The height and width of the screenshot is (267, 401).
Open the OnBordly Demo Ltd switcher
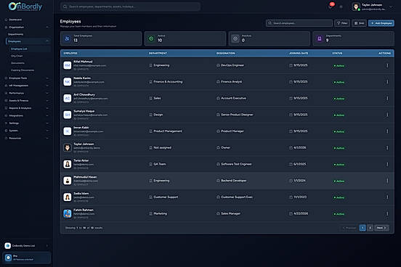(27, 246)
